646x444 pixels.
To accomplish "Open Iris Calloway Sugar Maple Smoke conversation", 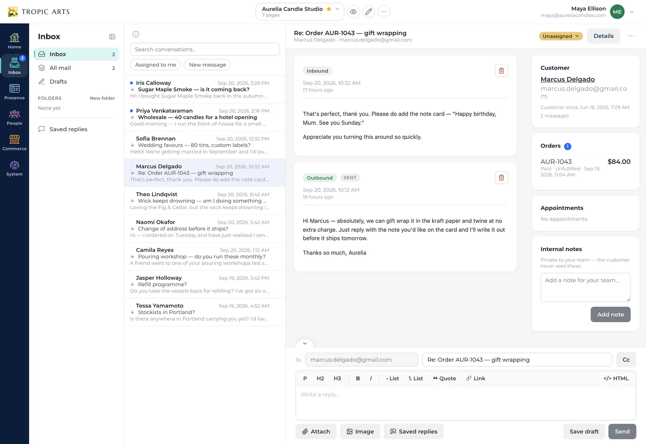I will click(205, 89).
